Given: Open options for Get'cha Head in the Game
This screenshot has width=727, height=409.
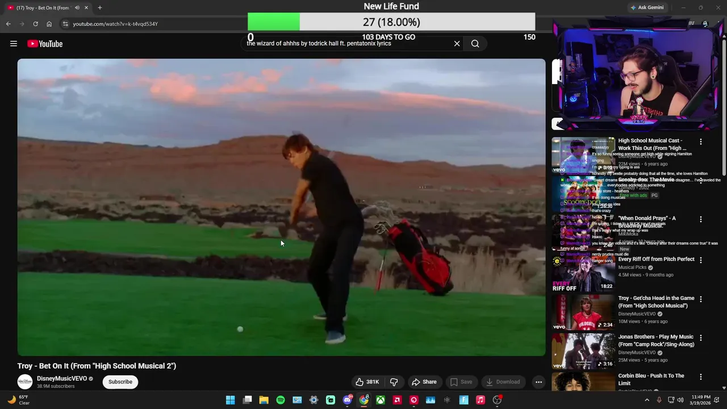Looking at the screenshot, I should click(701, 299).
